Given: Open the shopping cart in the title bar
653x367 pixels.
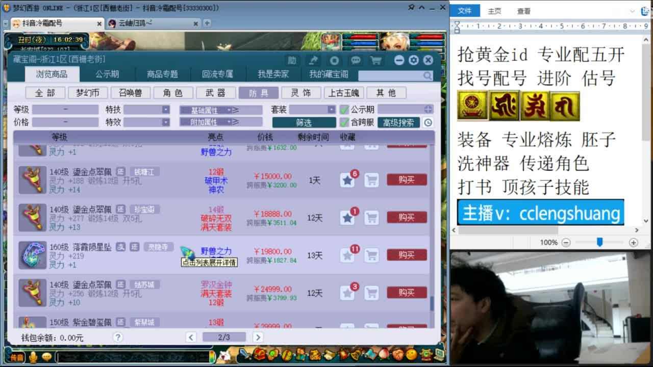Looking at the screenshot, I should [x=376, y=60].
